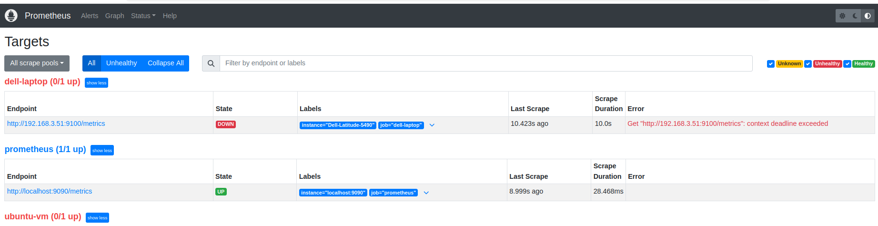Click the search magnifier icon
Image resolution: width=878 pixels, height=226 pixels.
tap(211, 63)
